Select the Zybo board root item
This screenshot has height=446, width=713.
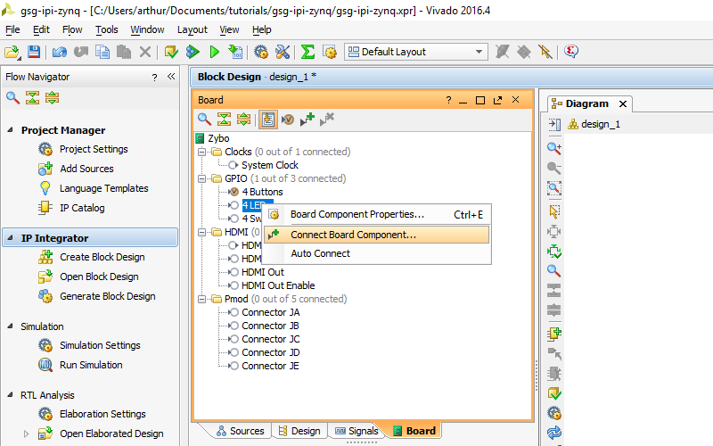pos(218,138)
